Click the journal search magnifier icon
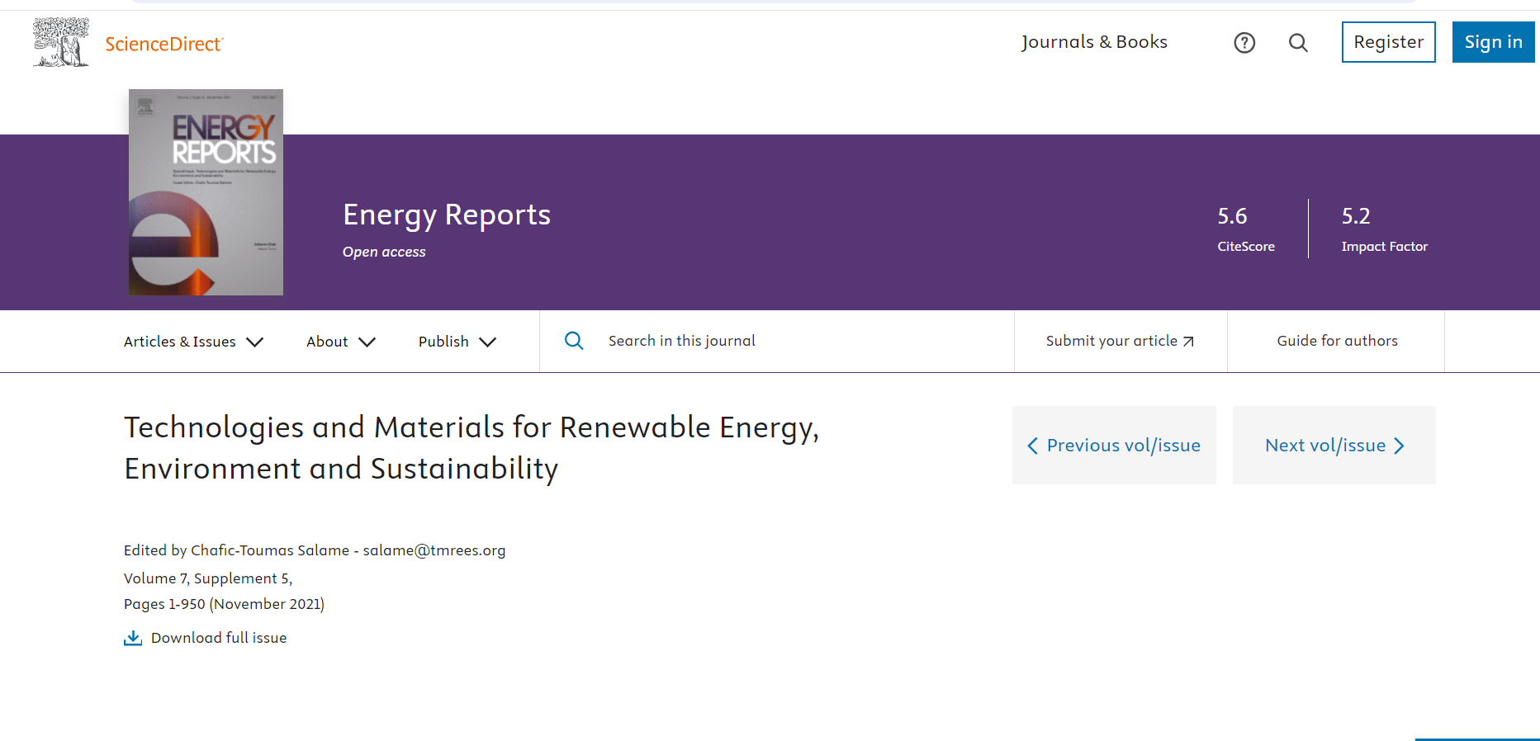 574,341
